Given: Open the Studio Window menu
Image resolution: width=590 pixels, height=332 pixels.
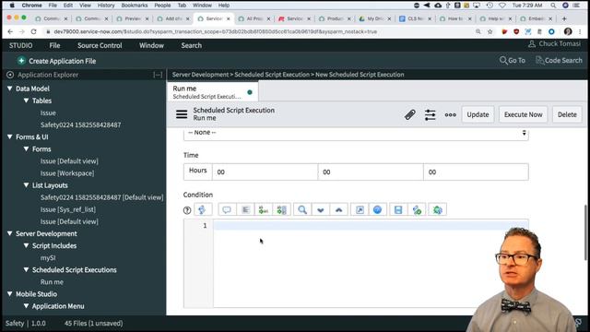Looking at the screenshot, I should [151, 45].
